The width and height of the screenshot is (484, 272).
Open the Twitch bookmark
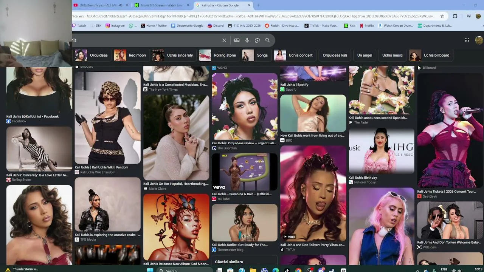point(79,26)
